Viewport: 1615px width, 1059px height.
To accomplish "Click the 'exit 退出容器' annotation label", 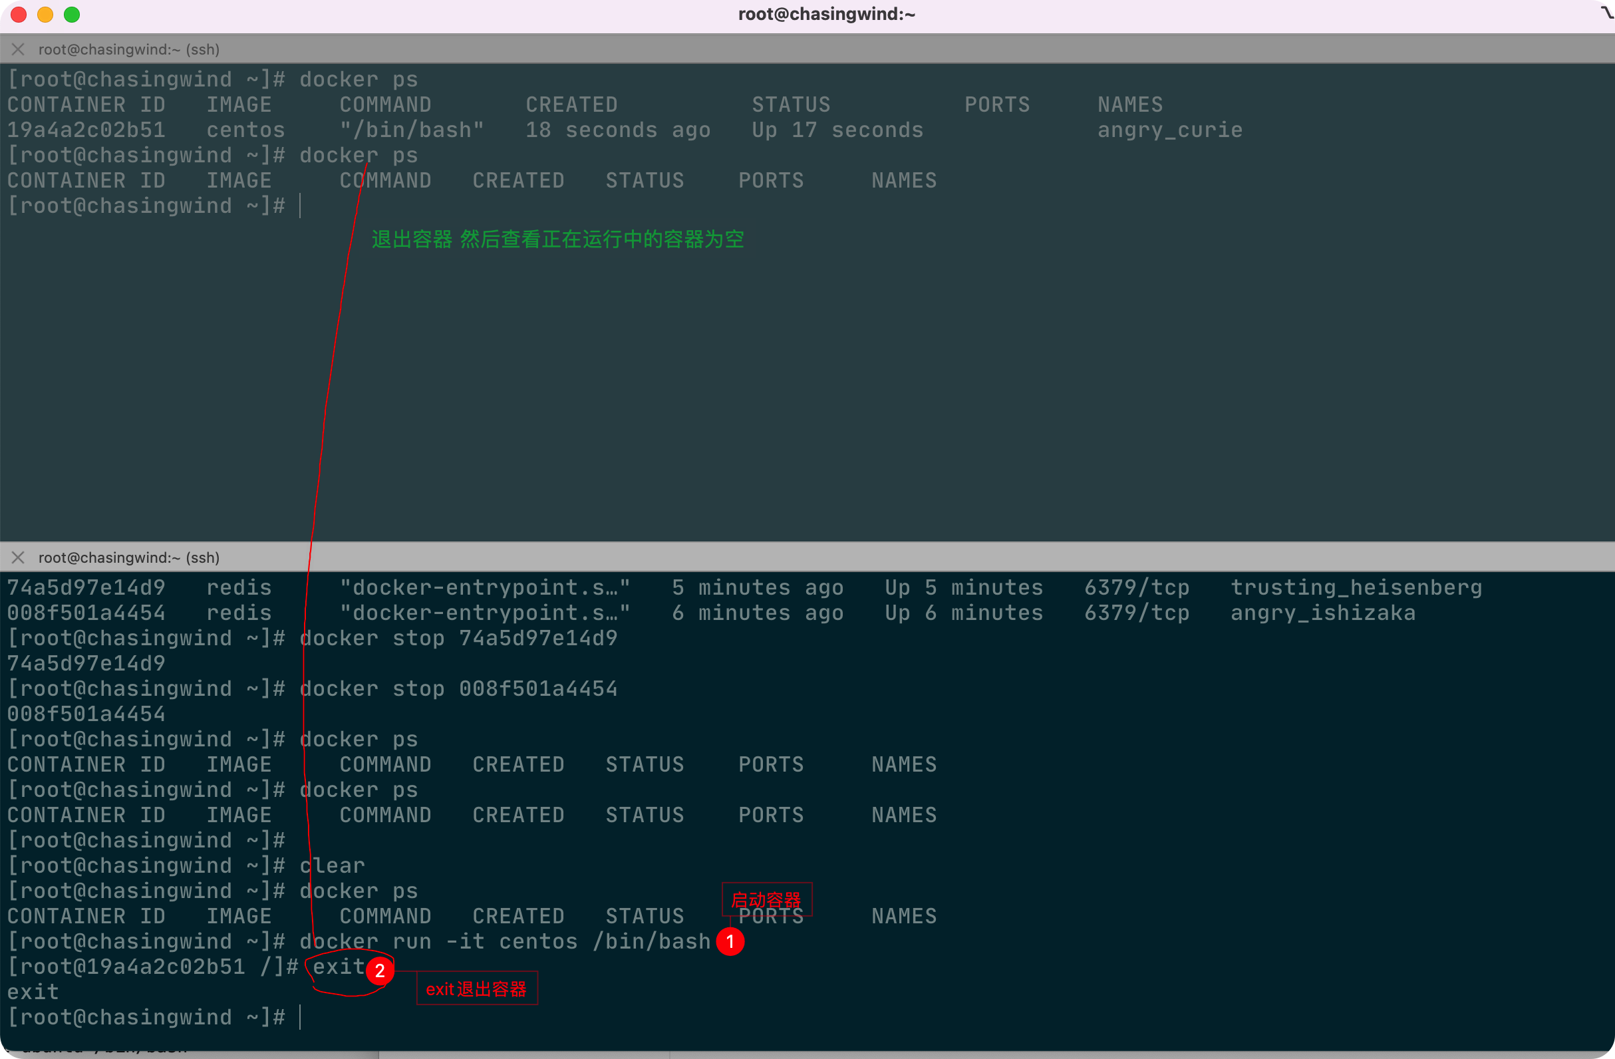I will point(476,989).
